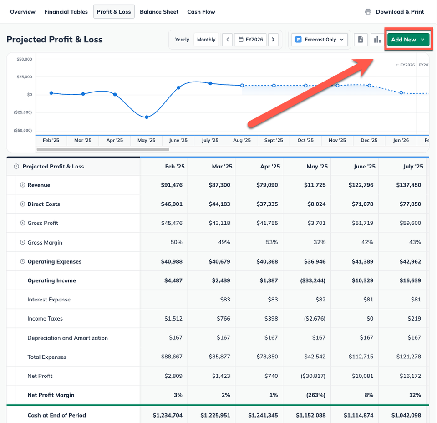Click the green Add New button

[x=408, y=40]
